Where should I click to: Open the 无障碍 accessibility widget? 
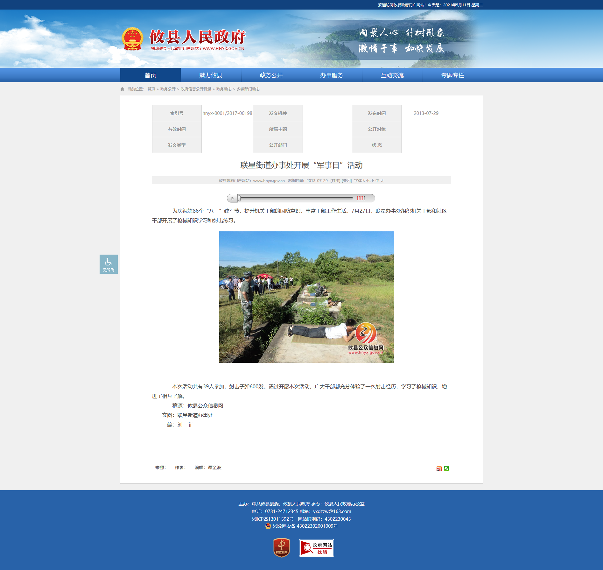click(x=109, y=264)
